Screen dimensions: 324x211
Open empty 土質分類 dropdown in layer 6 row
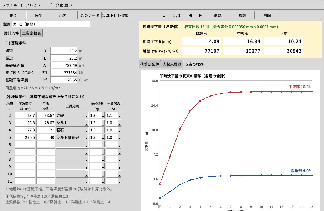point(72,145)
